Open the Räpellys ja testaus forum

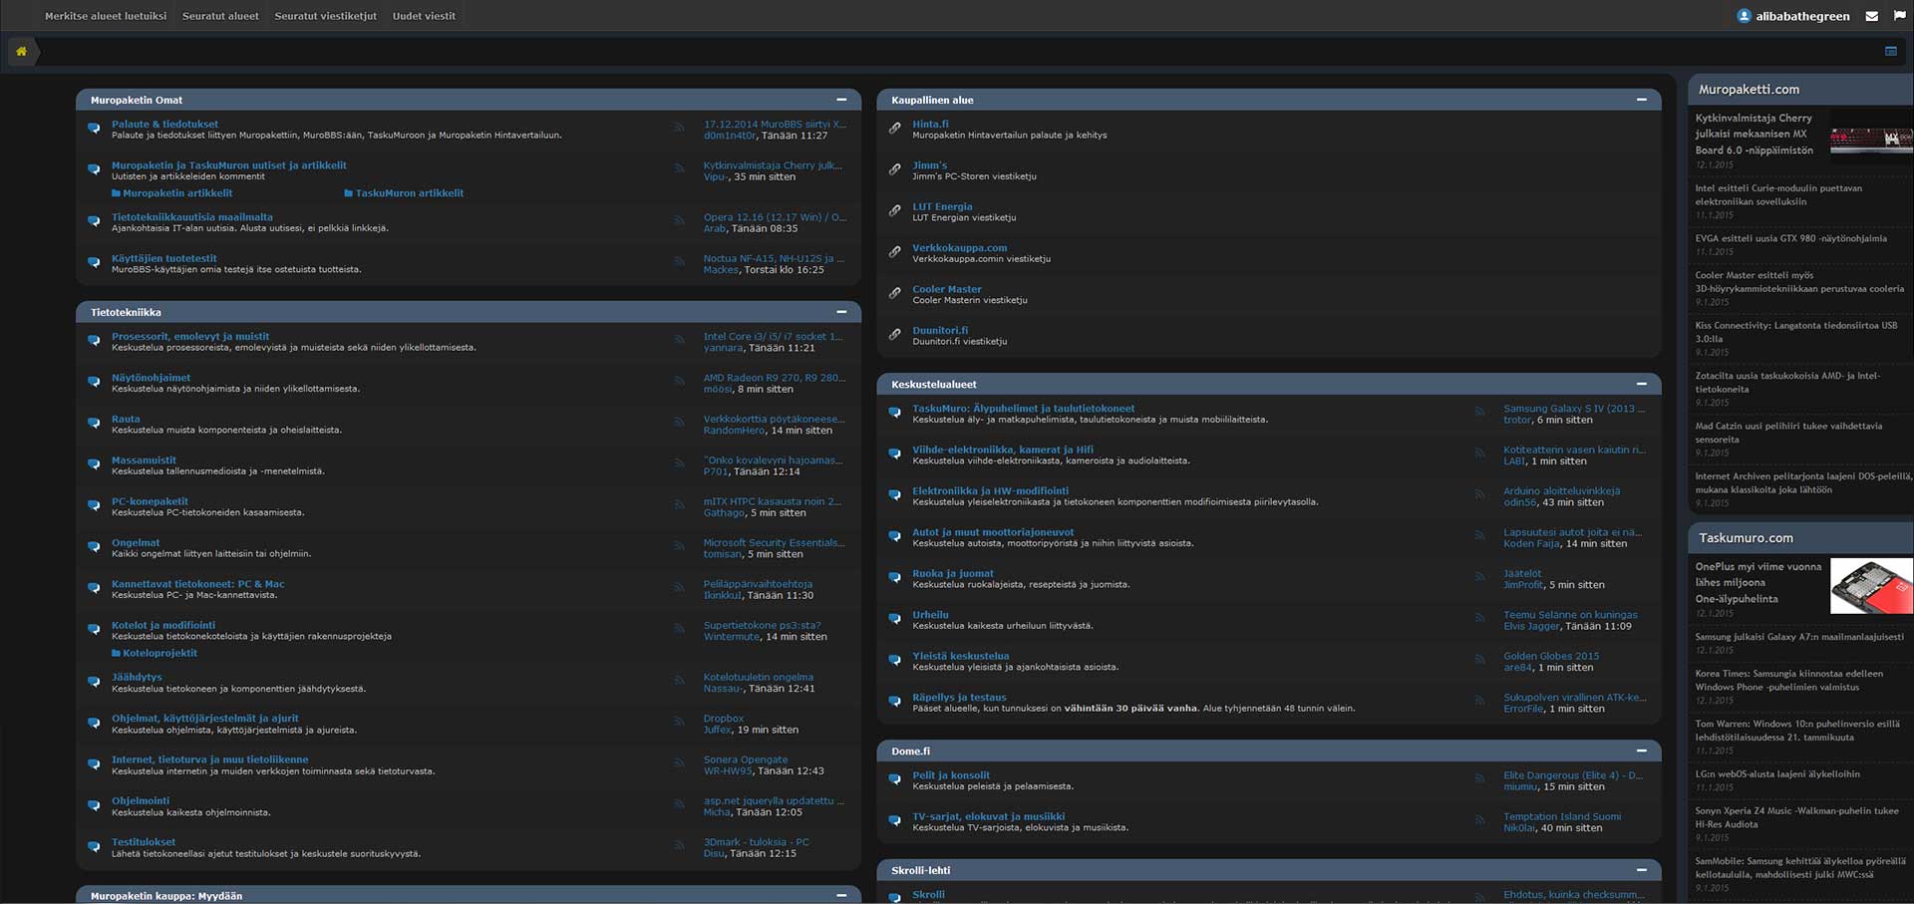coord(959,697)
